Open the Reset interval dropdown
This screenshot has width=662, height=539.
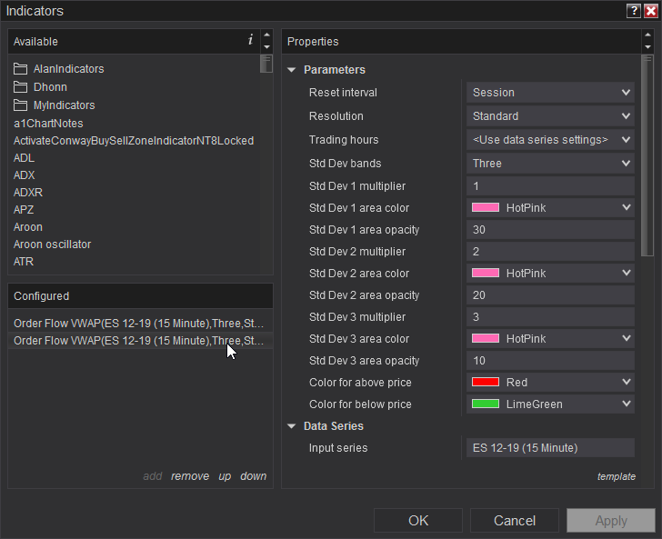[550, 93]
